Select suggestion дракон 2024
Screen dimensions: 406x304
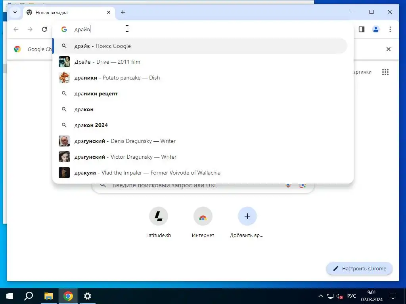(200, 125)
